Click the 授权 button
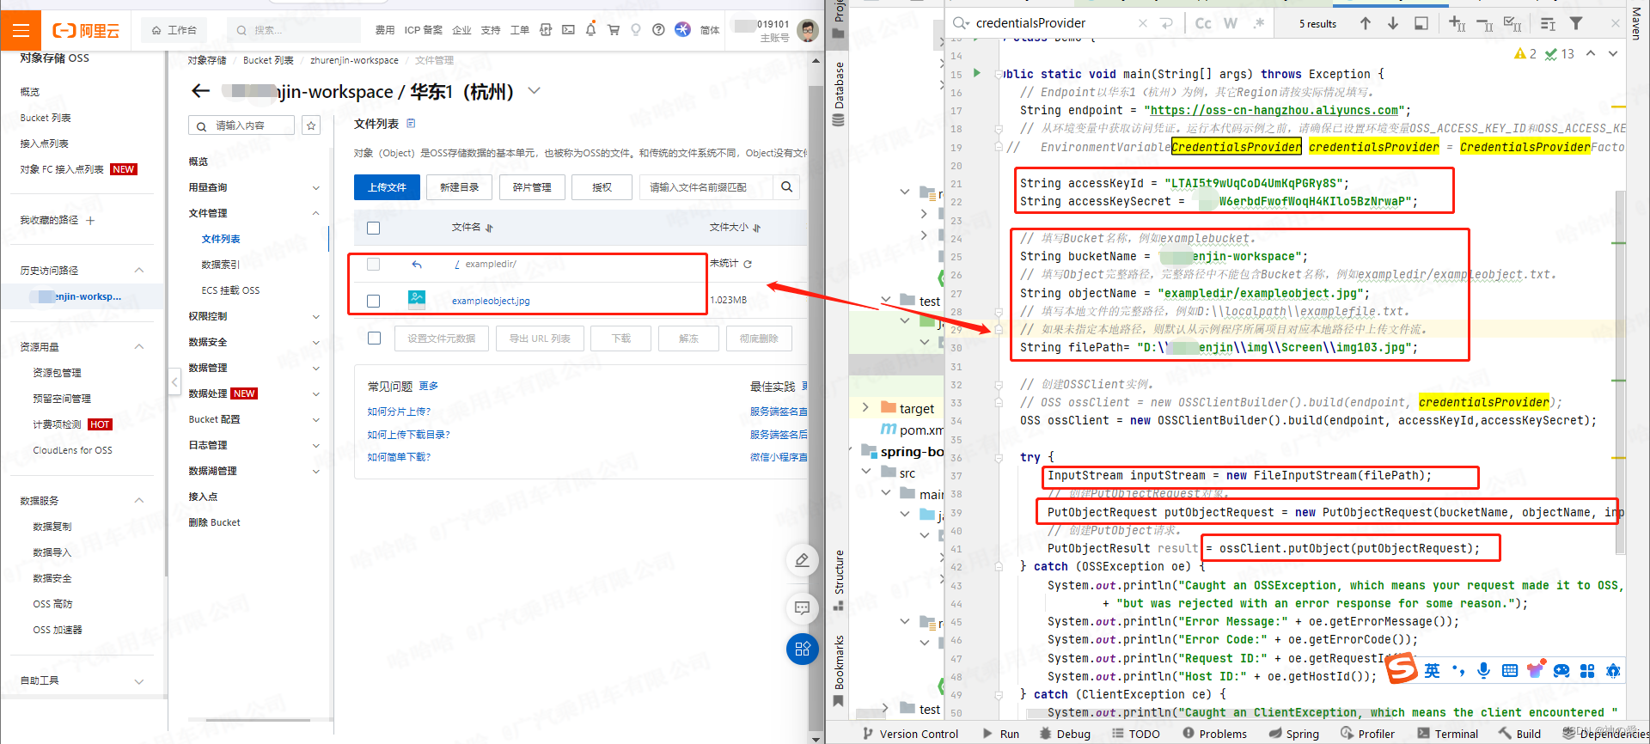Viewport: 1650px width, 744px height. 602,187
